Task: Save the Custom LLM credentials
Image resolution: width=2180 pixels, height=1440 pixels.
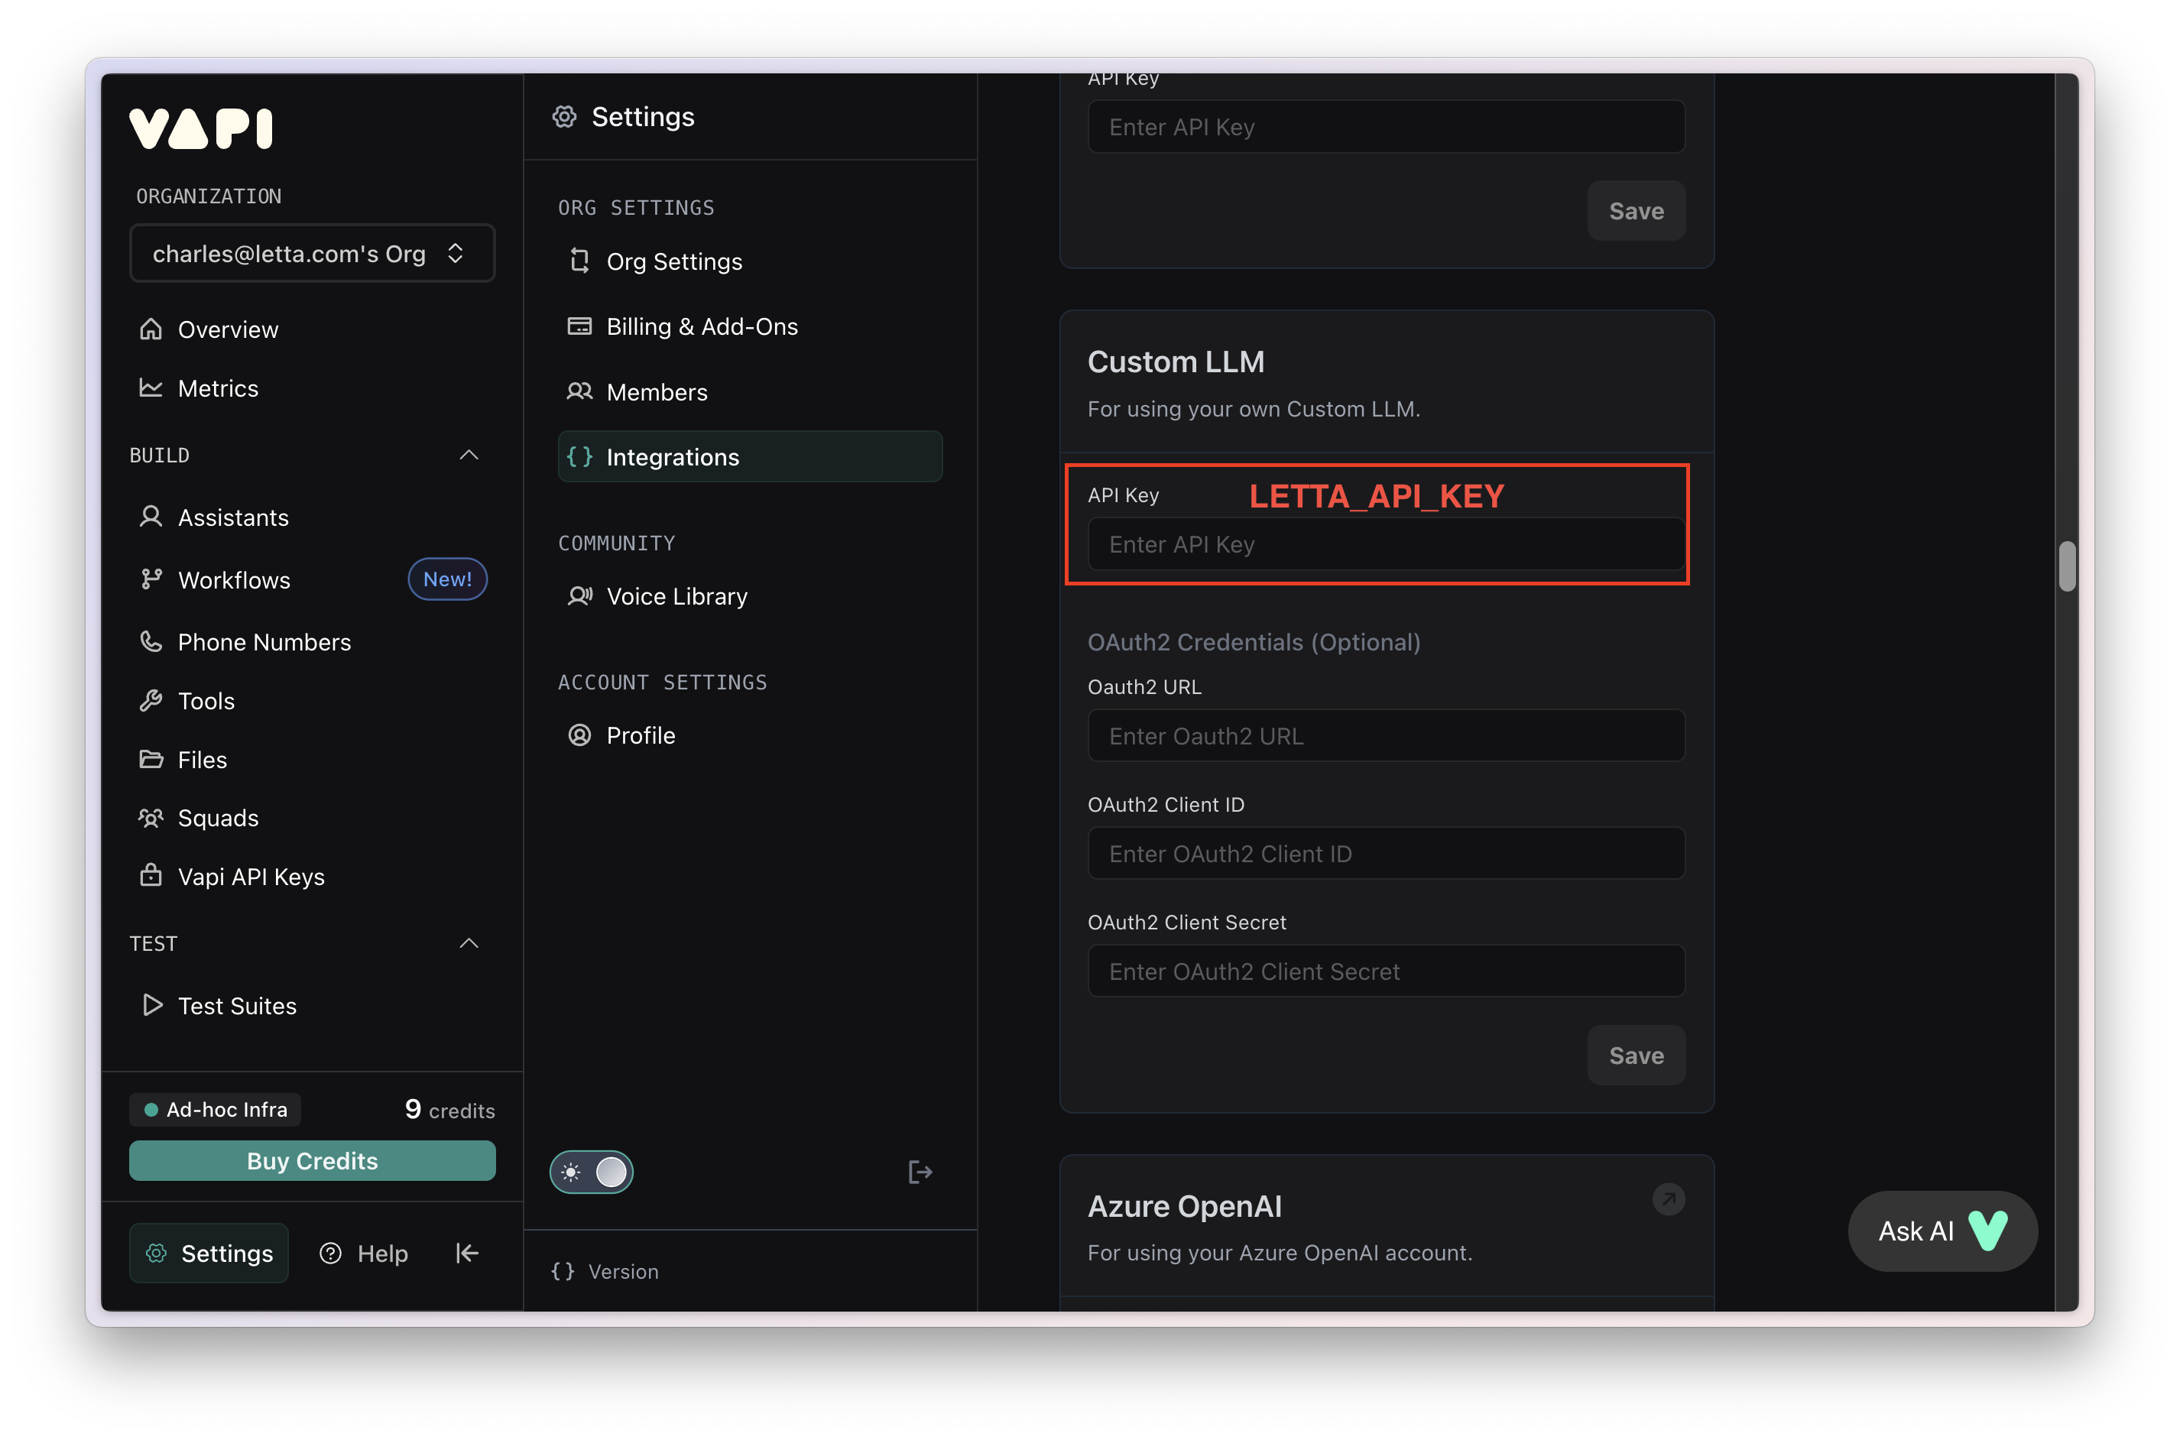Action: point(1636,1056)
